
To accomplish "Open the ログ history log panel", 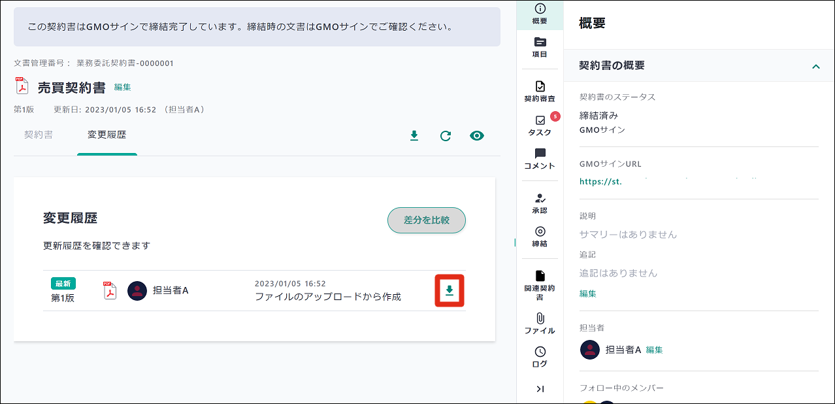I will [x=540, y=357].
